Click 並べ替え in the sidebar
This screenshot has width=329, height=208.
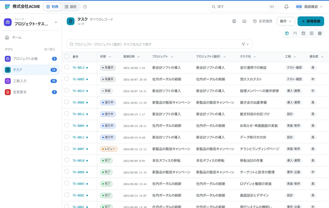(50, 49)
